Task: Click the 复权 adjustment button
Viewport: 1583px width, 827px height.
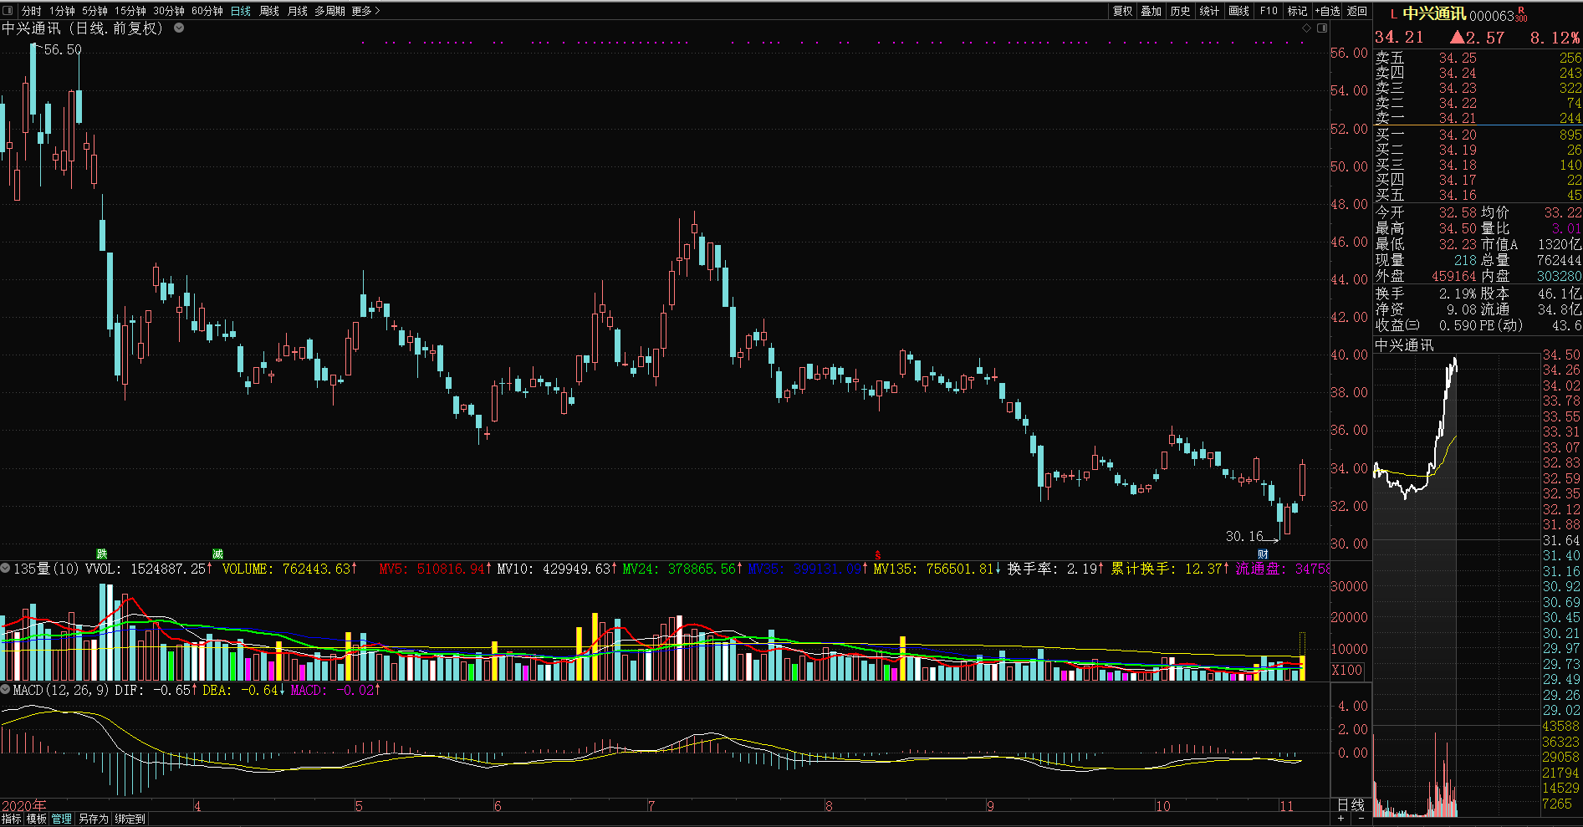Action: coord(1122,11)
